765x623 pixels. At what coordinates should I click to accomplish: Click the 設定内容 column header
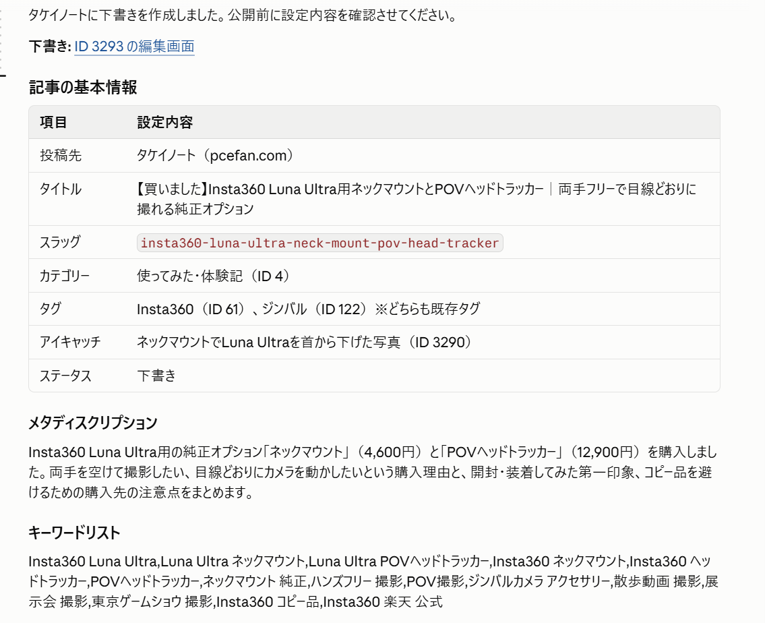[x=165, y=122]
